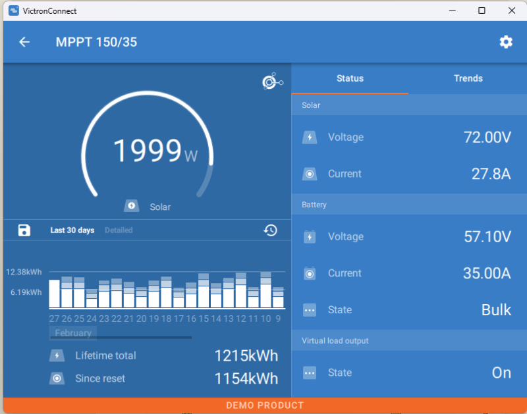
Task: Select the Battery Current icon
Action: 310,273
